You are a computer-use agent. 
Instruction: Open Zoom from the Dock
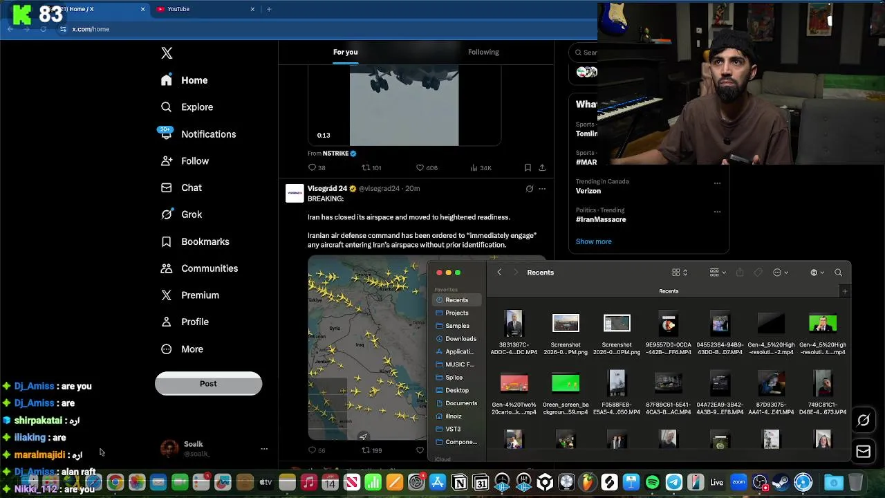[x=738, y=482]
